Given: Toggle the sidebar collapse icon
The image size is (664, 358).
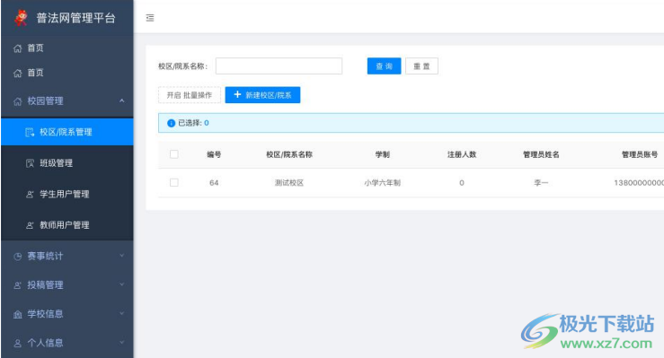Looking at the screenshot, I should 150,18.
